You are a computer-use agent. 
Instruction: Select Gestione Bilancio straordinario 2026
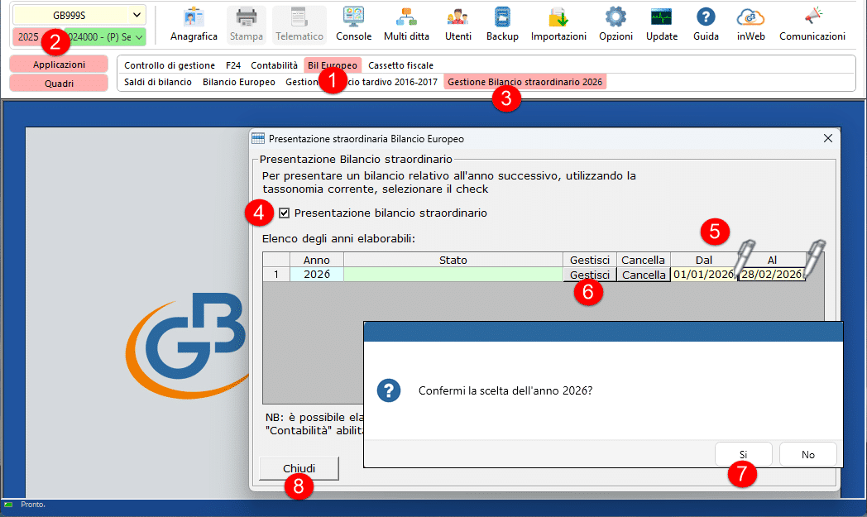click(x=525, y=82)
